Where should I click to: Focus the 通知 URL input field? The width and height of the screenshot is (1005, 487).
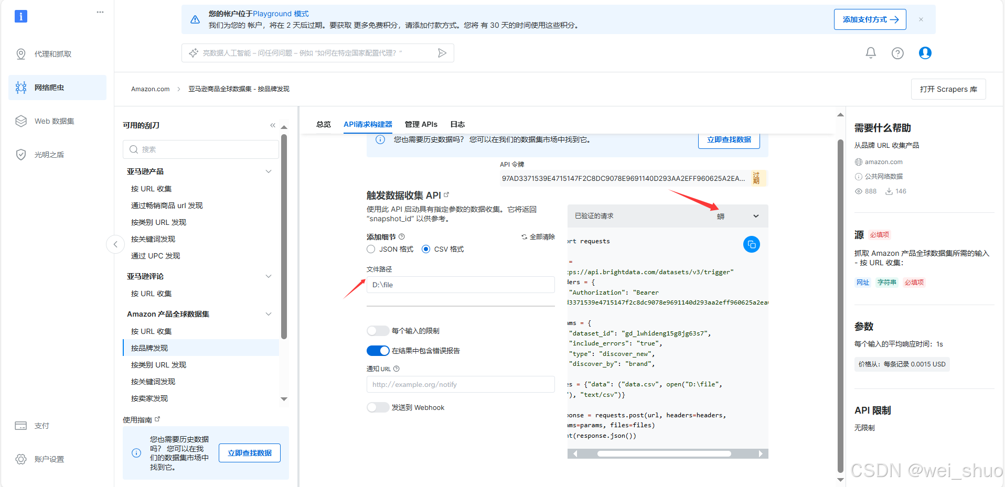coord(461,384)
